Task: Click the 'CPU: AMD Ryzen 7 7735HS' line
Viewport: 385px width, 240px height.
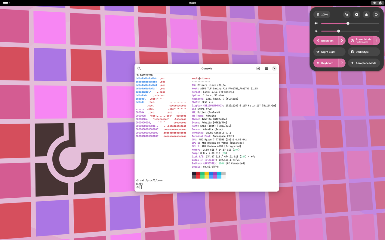Action: click(219, 140)
